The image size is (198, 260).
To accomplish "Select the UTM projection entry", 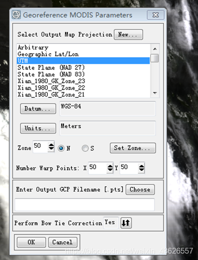I will point(83,61).
